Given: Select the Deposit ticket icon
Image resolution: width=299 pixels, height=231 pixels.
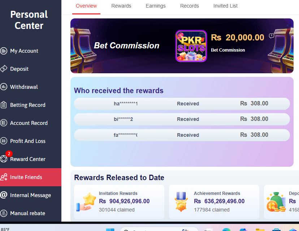Looking at the screenshot, I should point(4,69).
